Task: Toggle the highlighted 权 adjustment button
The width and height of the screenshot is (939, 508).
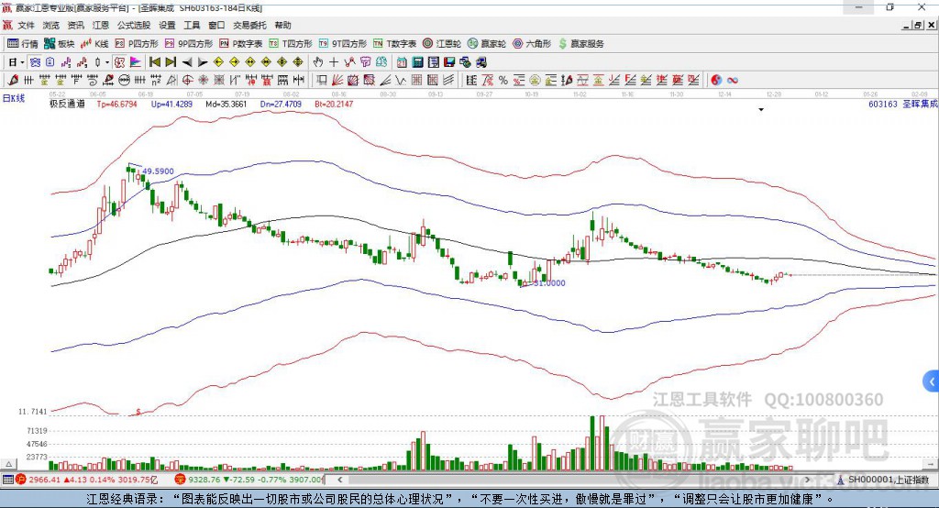Action: [x=120, y=62]
